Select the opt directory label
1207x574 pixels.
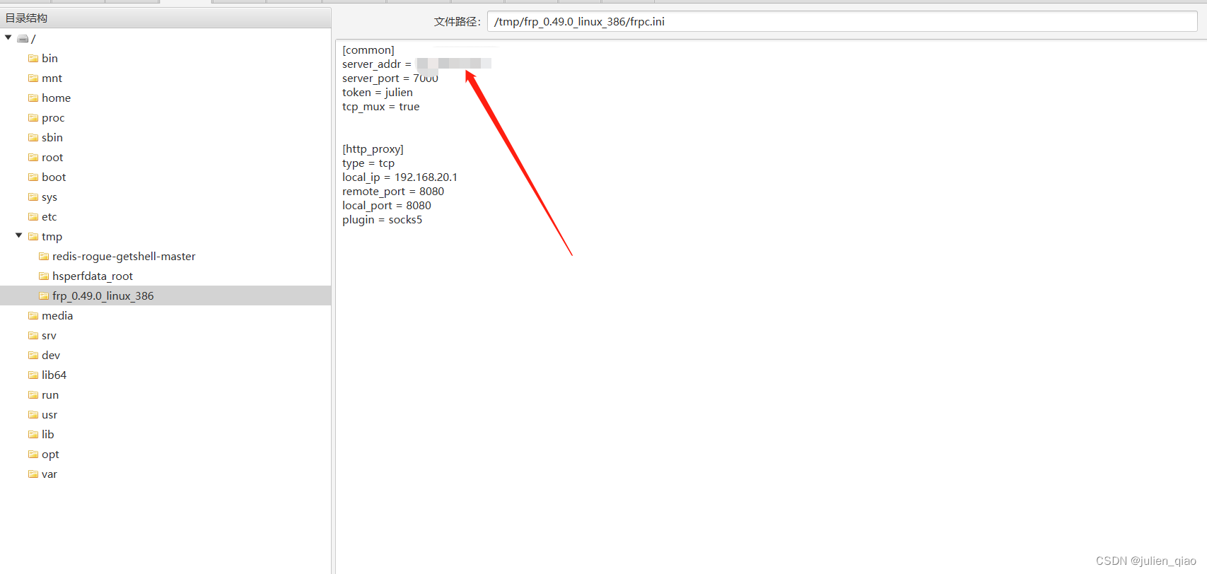tap(50, 455)
